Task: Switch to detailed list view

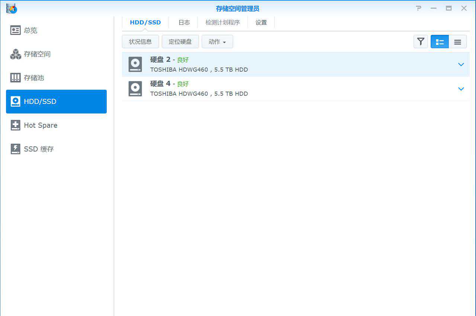Action: coord(440,42)
